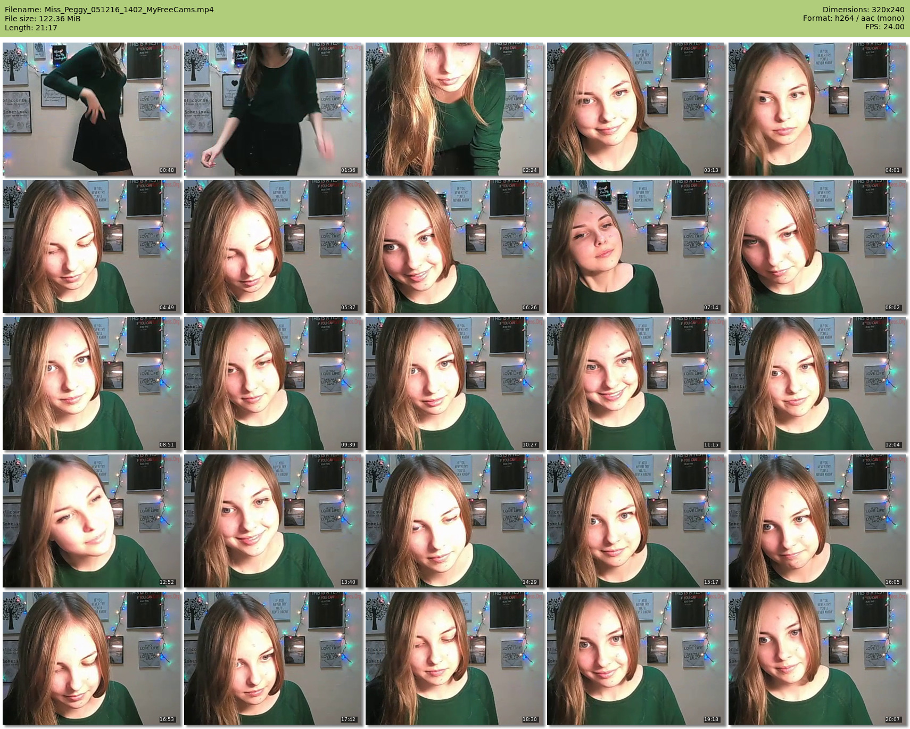Viewport: 910px width, 729px height.
Task: Select the thumbnail labeled 11:15
Action: [x=636, y=384]
